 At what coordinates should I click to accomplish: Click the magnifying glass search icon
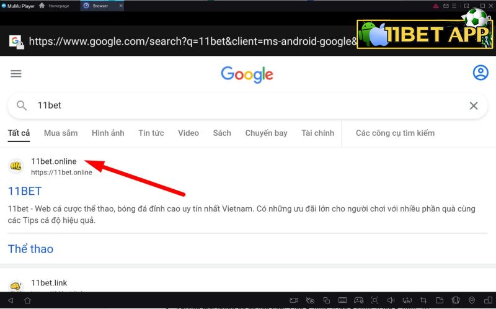coord(22,105)
